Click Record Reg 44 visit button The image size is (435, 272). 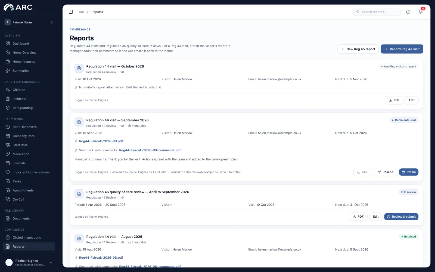[402, 49]
